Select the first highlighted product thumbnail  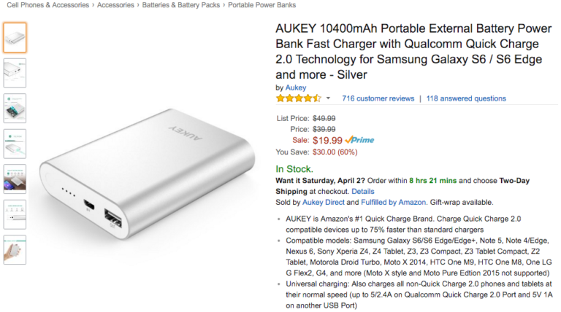click(x=15, y=37)
